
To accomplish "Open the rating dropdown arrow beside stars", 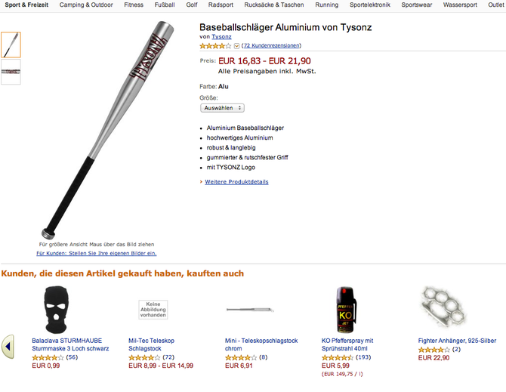I will pos(236,46).
